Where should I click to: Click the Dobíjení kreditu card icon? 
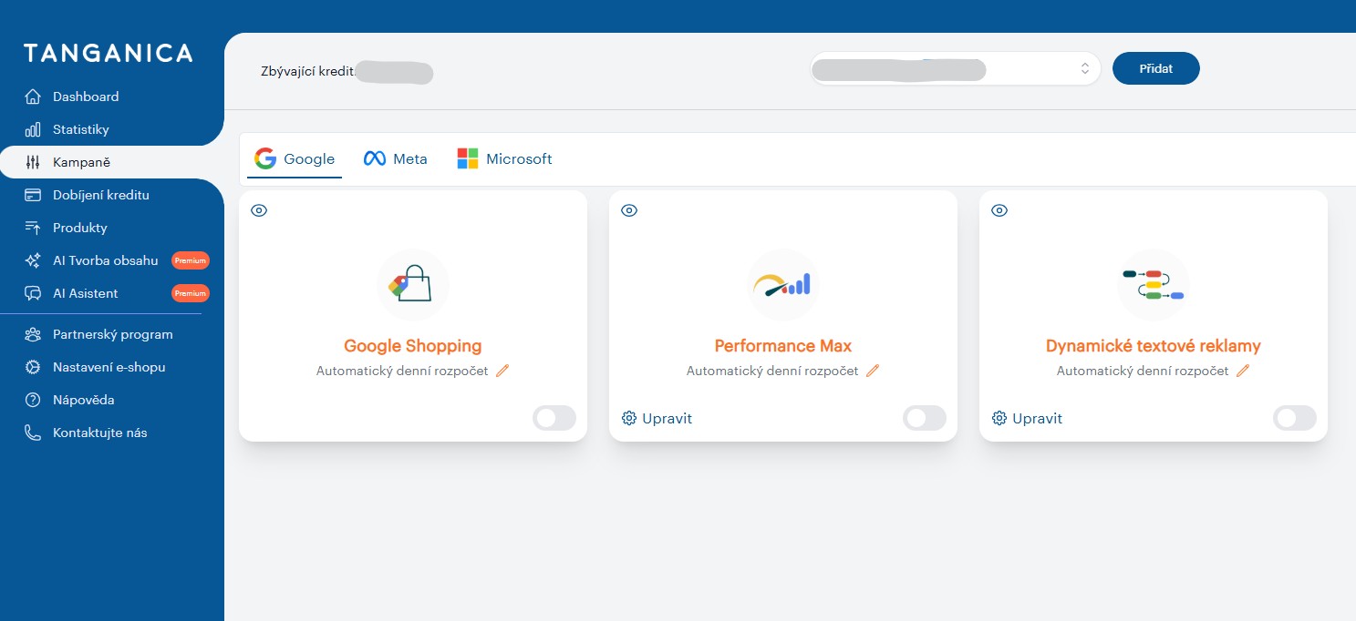tap(33, 195)
